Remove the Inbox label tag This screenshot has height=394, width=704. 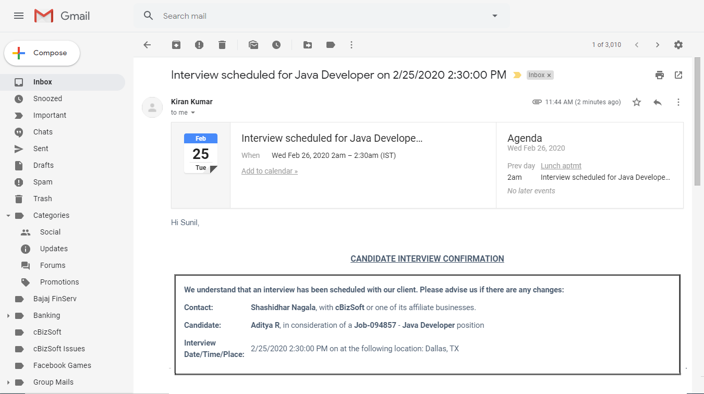coord(549,76)
